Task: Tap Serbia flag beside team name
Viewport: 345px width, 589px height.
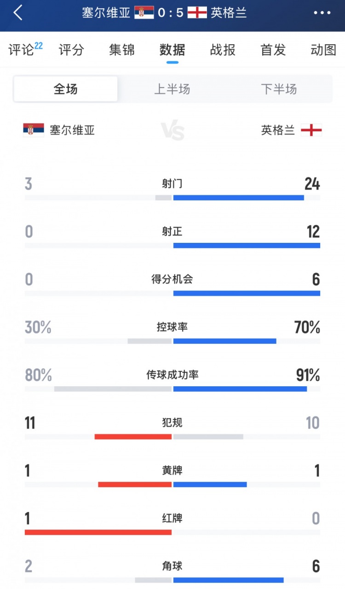Action: tap(34, 130)
